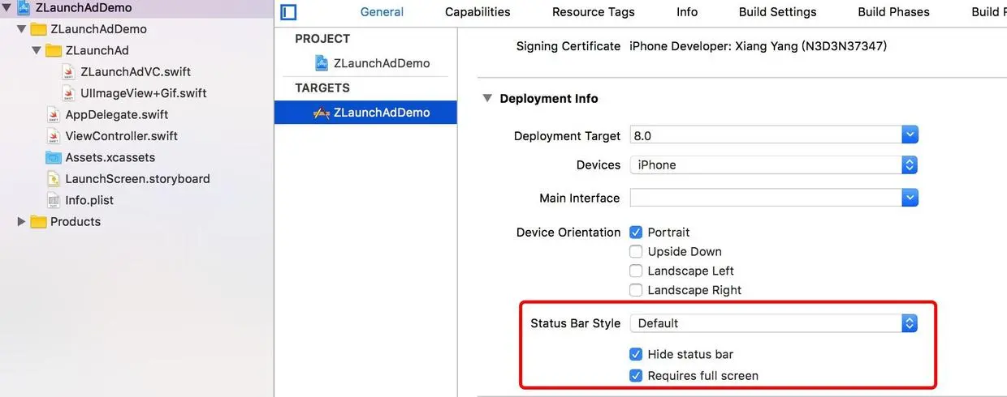
Task: Click the UIImageView+Gif.swift file icon
Action: pyautogui.click(x=69, y=93)
